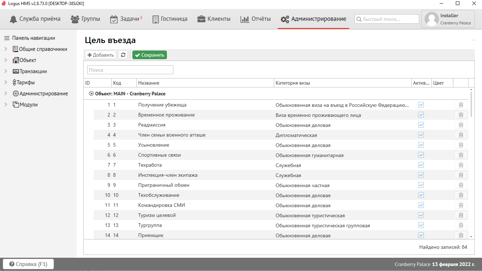Expand the Тарифы section in sidebar
The width and height of the screenshot is (482, 271).
pyautogui.click(x=6, y=82)
